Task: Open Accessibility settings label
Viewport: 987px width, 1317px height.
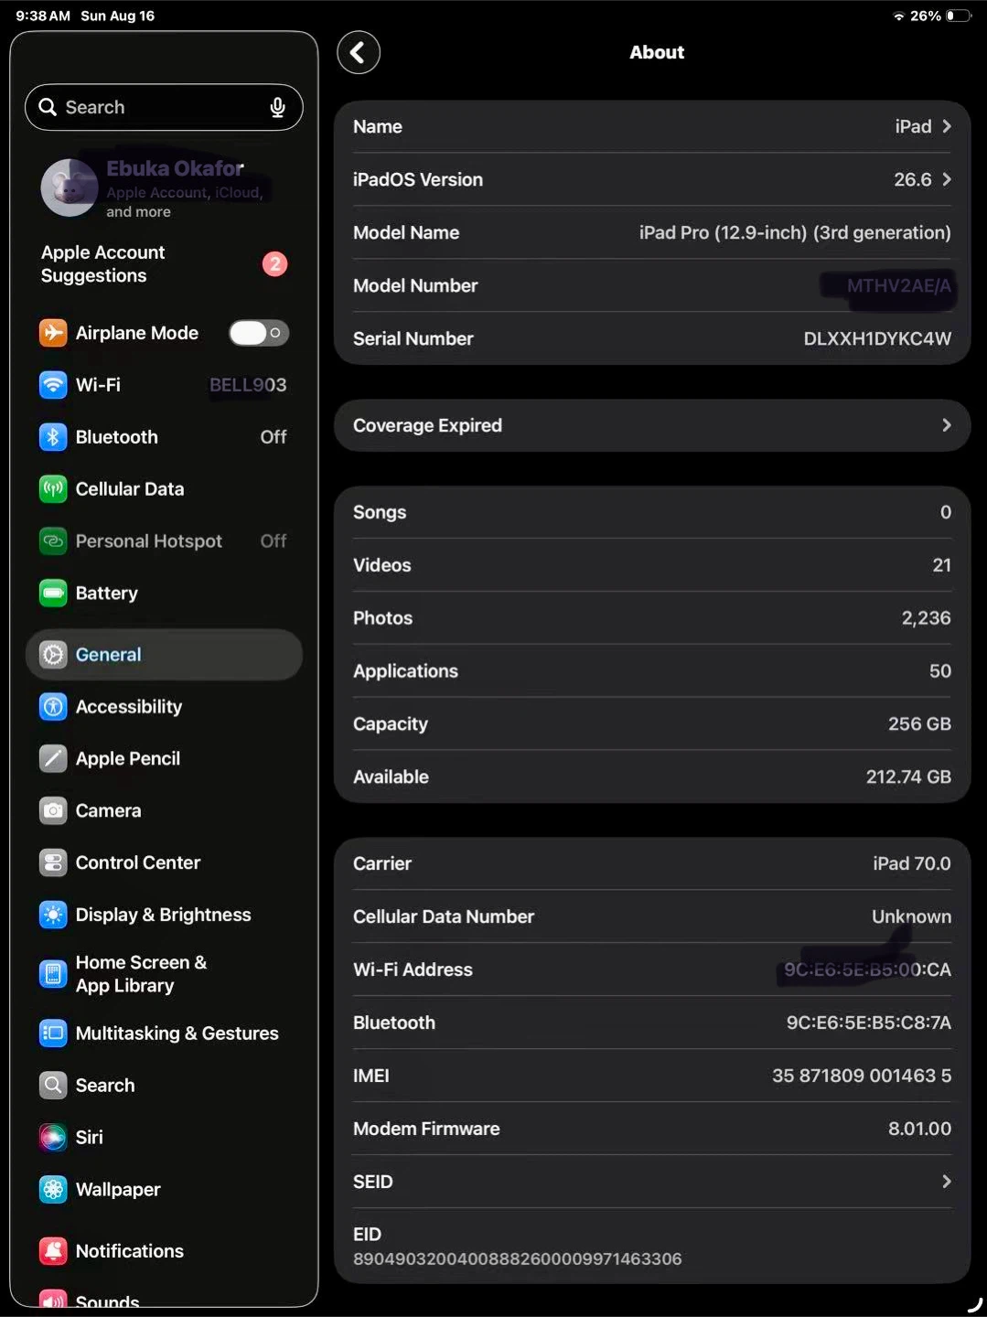Action: [129, 707]
